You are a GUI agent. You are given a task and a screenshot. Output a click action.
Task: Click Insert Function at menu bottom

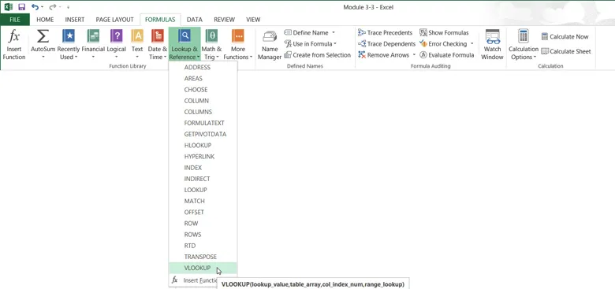[194, 280]
